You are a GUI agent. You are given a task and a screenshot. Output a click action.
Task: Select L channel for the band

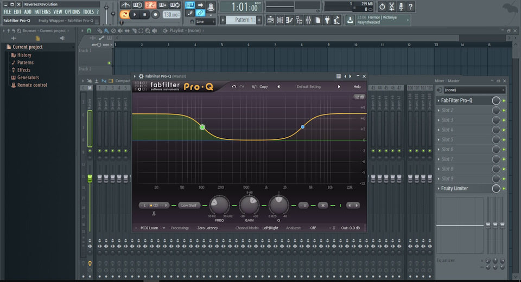coord(144,206)
